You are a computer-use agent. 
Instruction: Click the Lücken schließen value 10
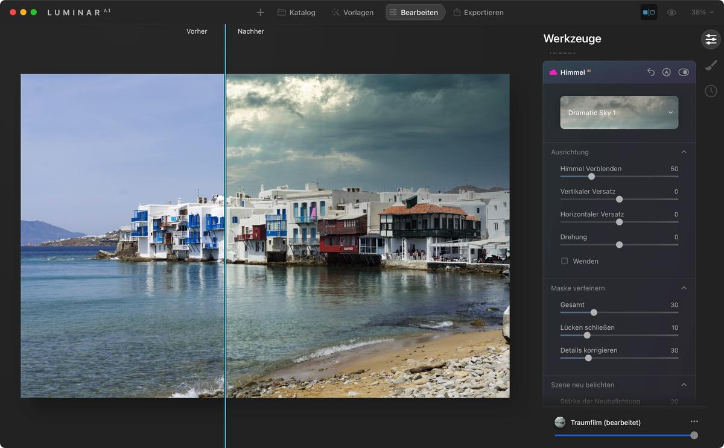tap(675, 328)
